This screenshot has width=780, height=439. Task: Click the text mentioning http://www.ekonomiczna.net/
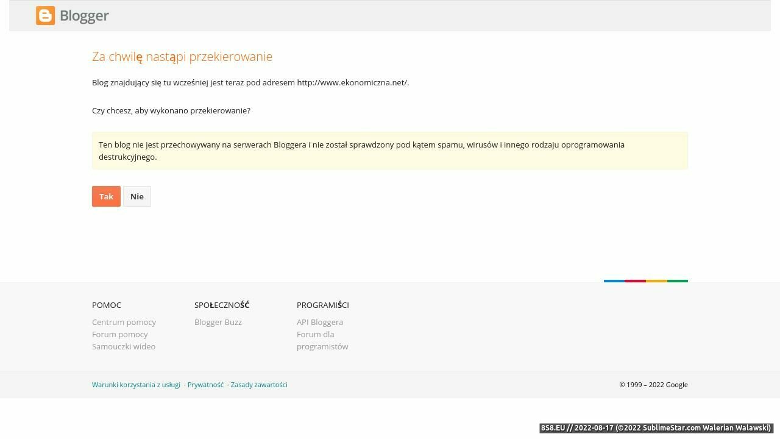point(250,82)
